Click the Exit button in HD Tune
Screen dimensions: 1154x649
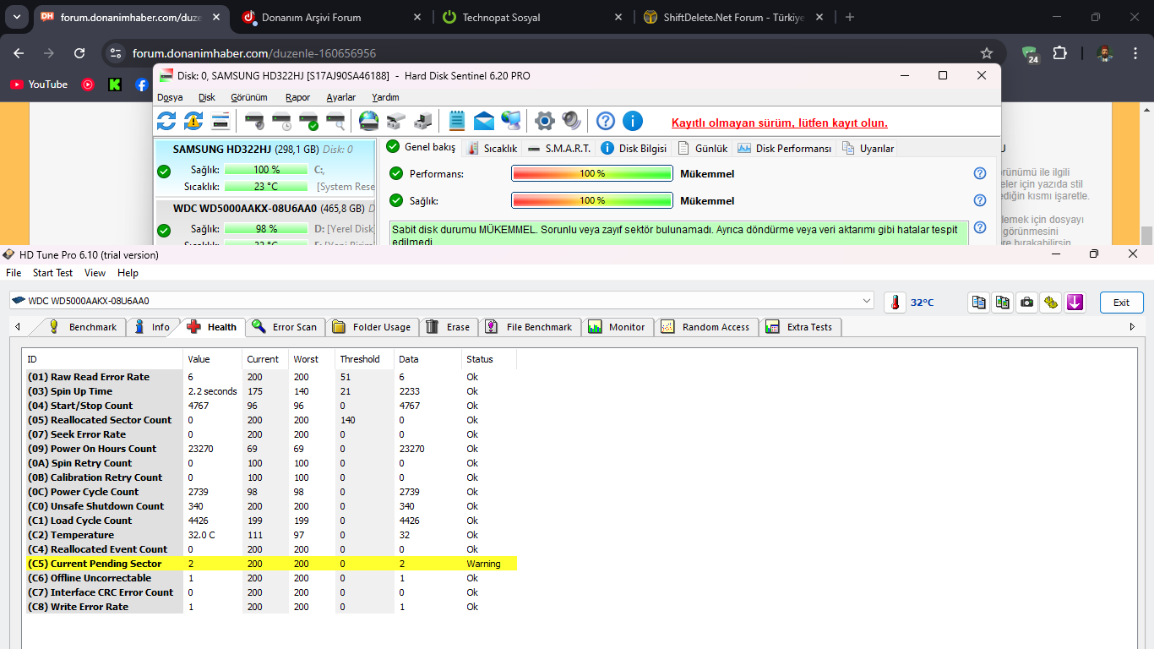pos(1121,303)
